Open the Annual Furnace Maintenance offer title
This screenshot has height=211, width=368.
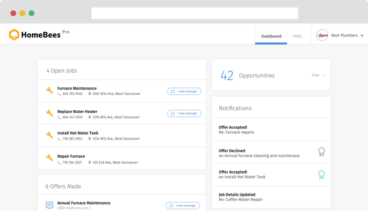[84, 203]
